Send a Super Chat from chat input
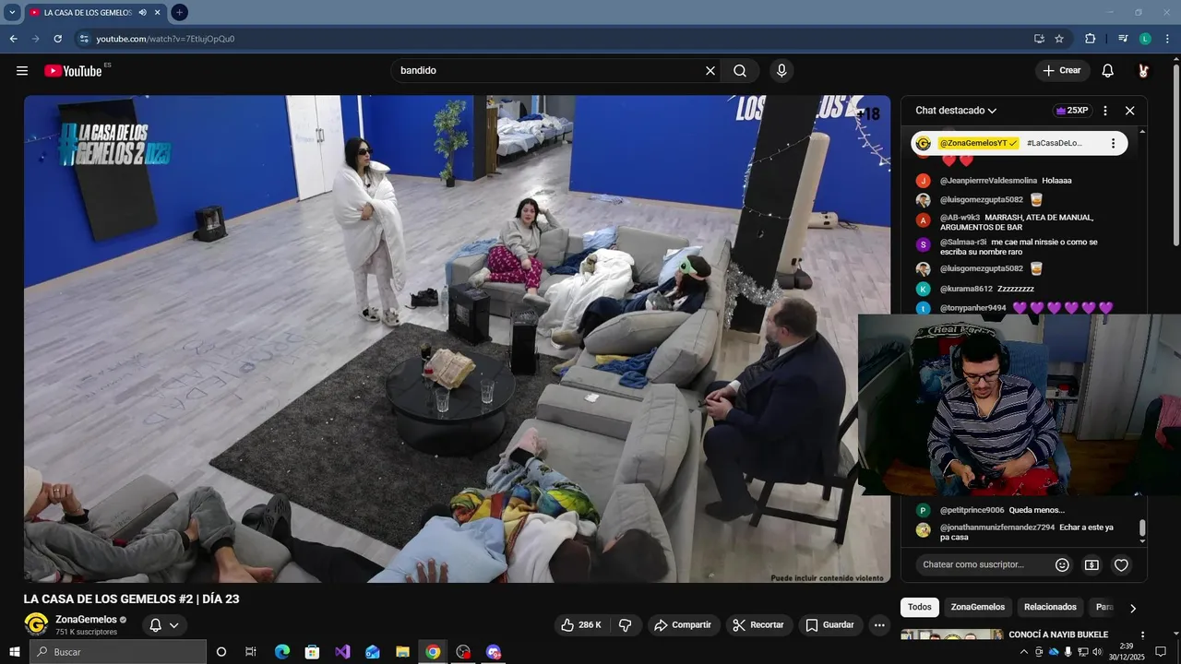The height and width of the screenshot is (664, 1181). point(1092,564)
